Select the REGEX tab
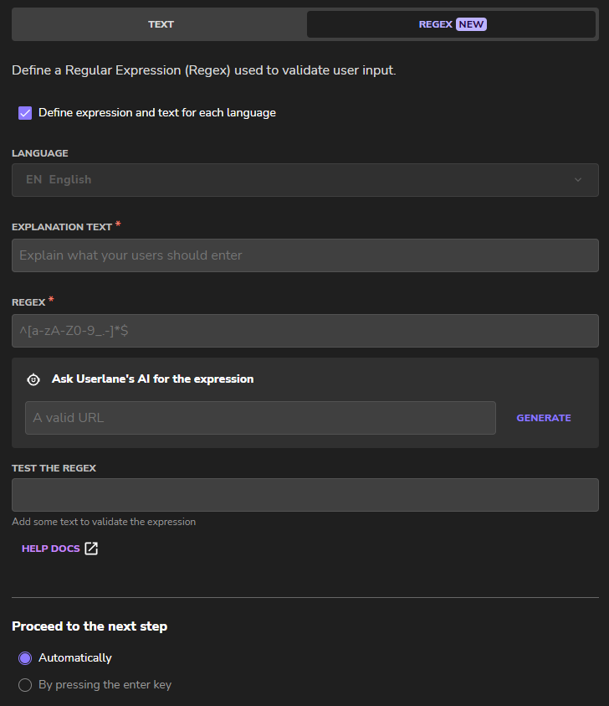Screen dimensions: 609x706 pyautogui.click(x=435, y=24)
